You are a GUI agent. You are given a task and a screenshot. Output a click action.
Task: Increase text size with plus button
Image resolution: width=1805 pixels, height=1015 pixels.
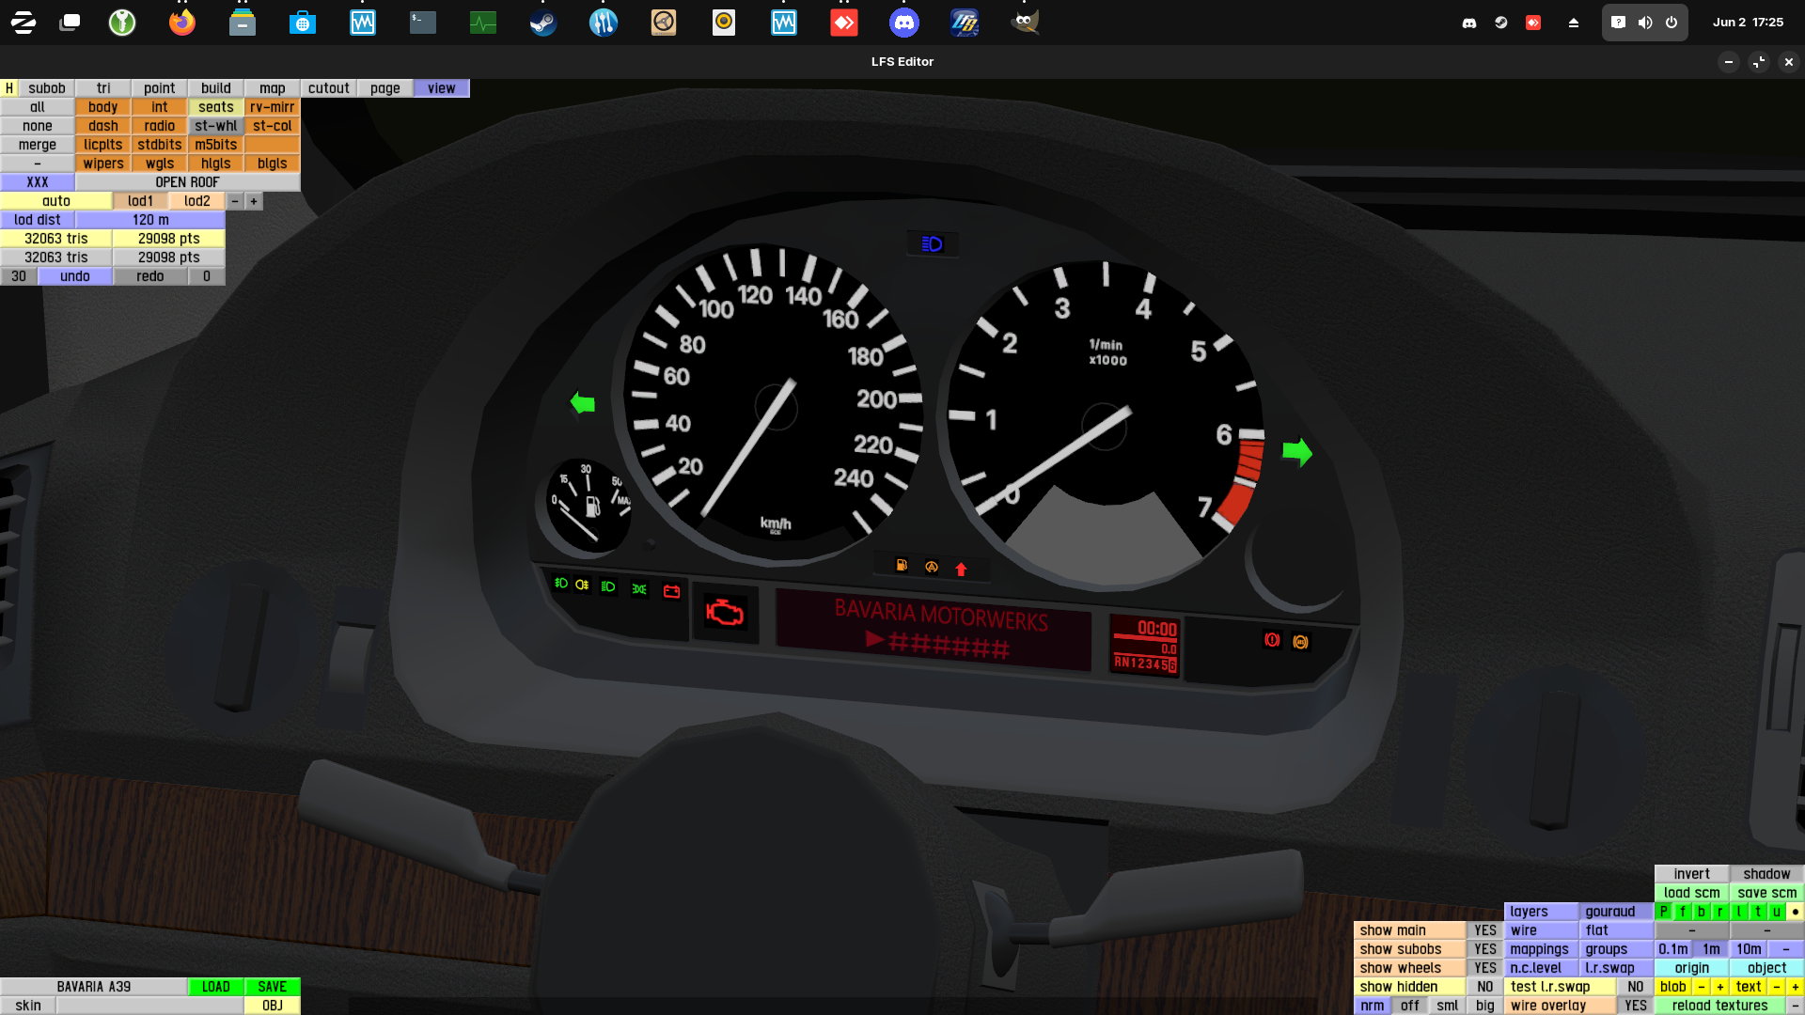(x=1795, y=987)
